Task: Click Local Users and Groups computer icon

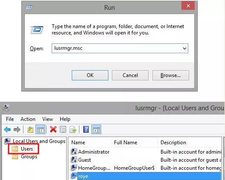Action: click(x=7, y=141)
